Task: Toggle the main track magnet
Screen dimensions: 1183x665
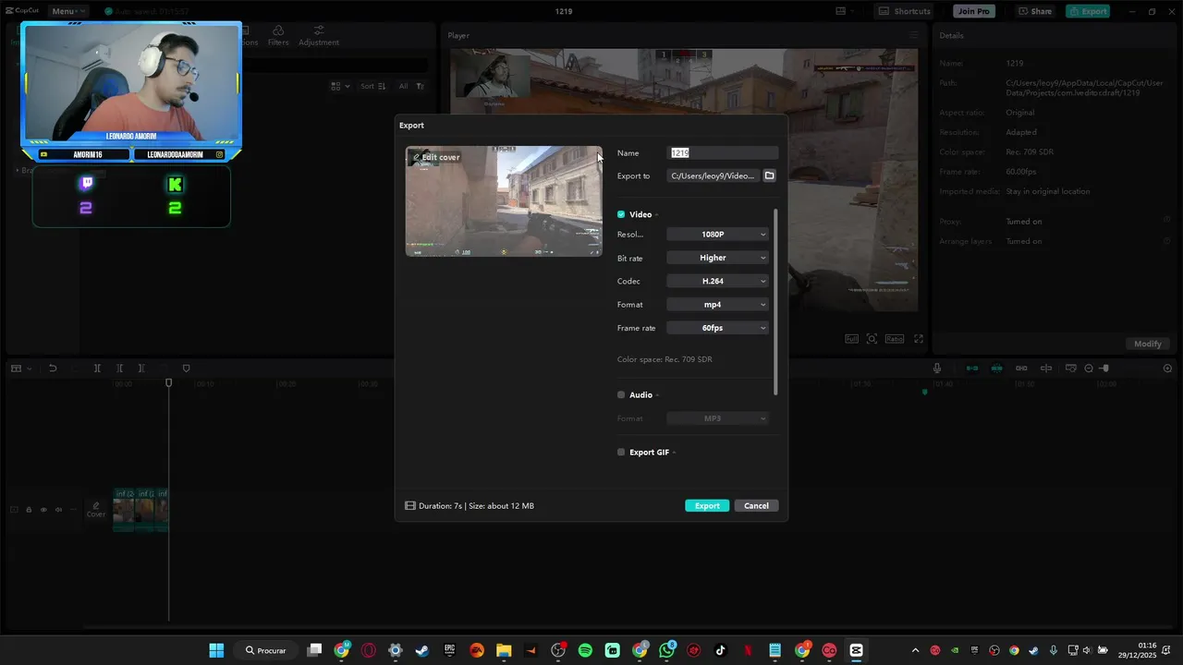Action: pyautogui.click(x=972, y=369)
